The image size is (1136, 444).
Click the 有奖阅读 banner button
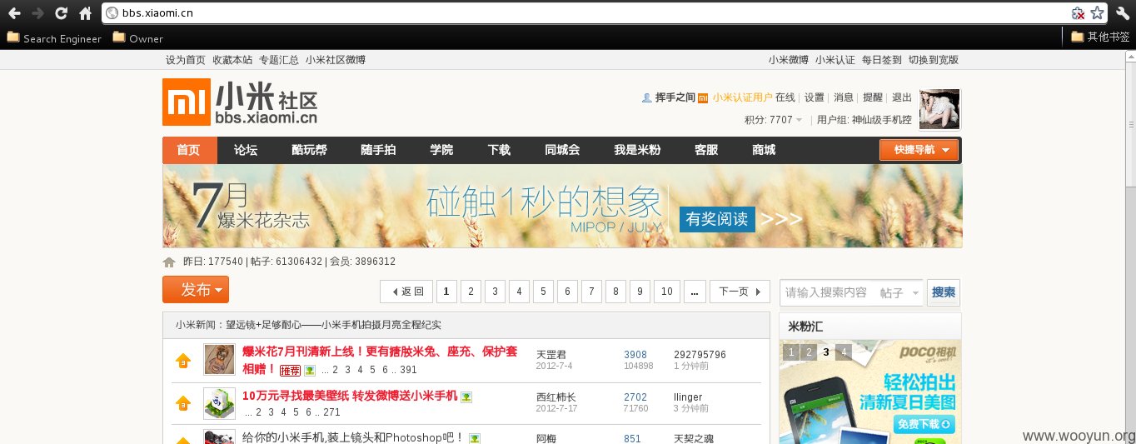[717, 220]
